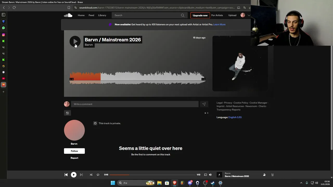Open the blue triangle sidebar icon

pyautogui.click(x=3, y=22)
